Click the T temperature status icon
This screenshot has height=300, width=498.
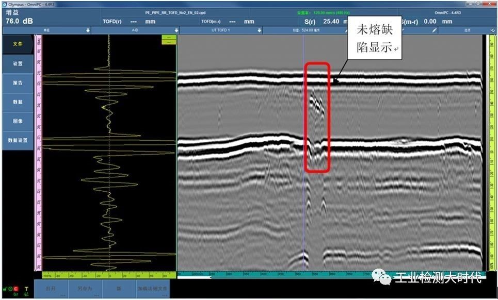click(x=26, y=289)
